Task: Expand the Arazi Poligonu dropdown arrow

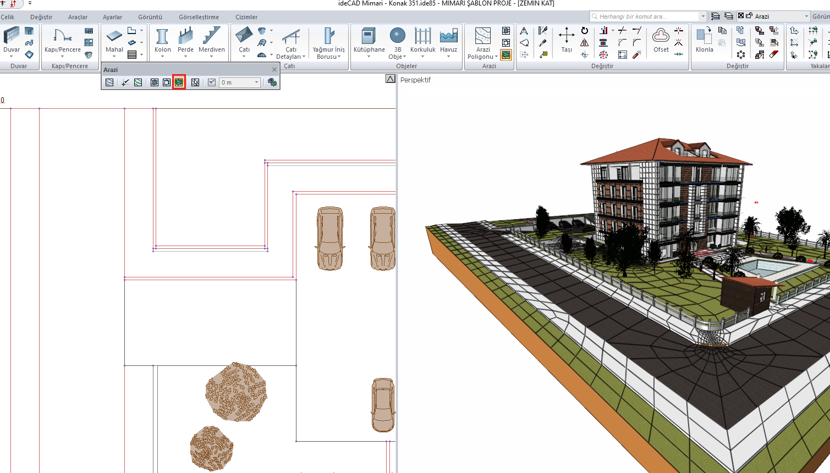Action: click(x=496, y=57)
